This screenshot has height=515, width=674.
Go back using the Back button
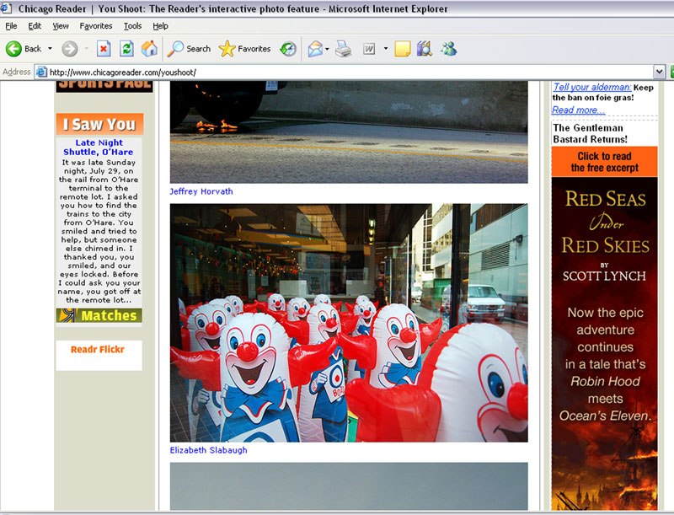coord(24,49)
